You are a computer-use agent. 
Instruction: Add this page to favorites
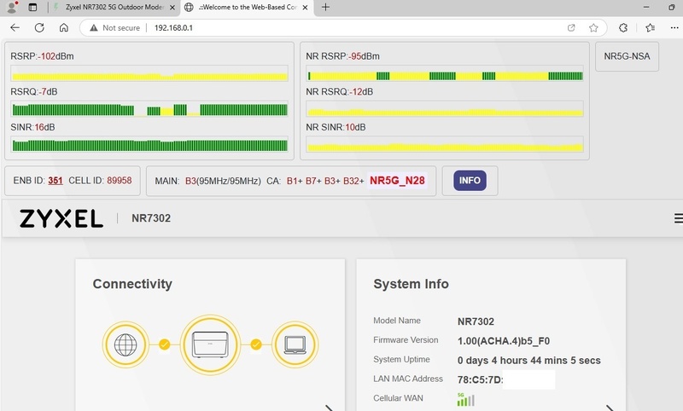coord(593,28)
